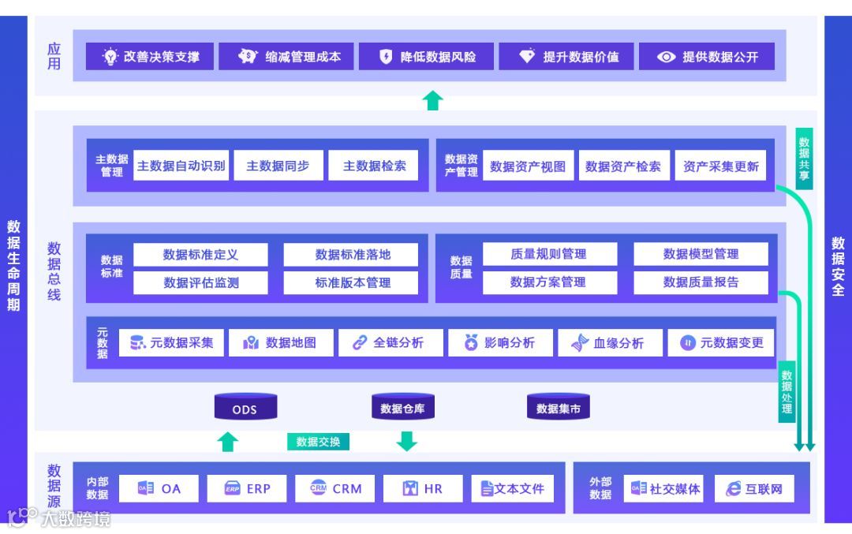Click the 提供数据公开 text
This screenshot has width=852, height=534.
[x=720, y=57]
